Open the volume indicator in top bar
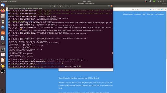Viewport: 167px width, 93px height. [161, 1]
